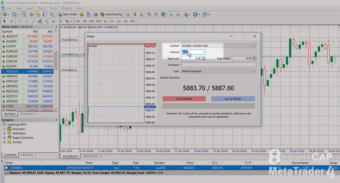Switch timeframe to M1
The height and width of the screenshot is (183, 340).
click(78, 21)
